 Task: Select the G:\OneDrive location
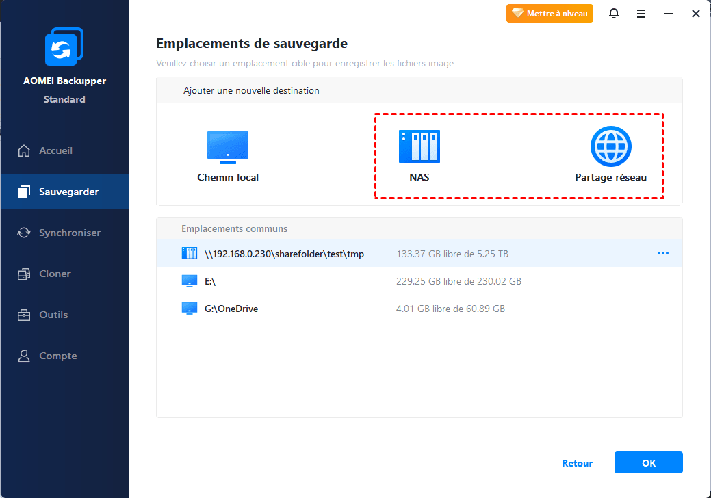(419, 309)
